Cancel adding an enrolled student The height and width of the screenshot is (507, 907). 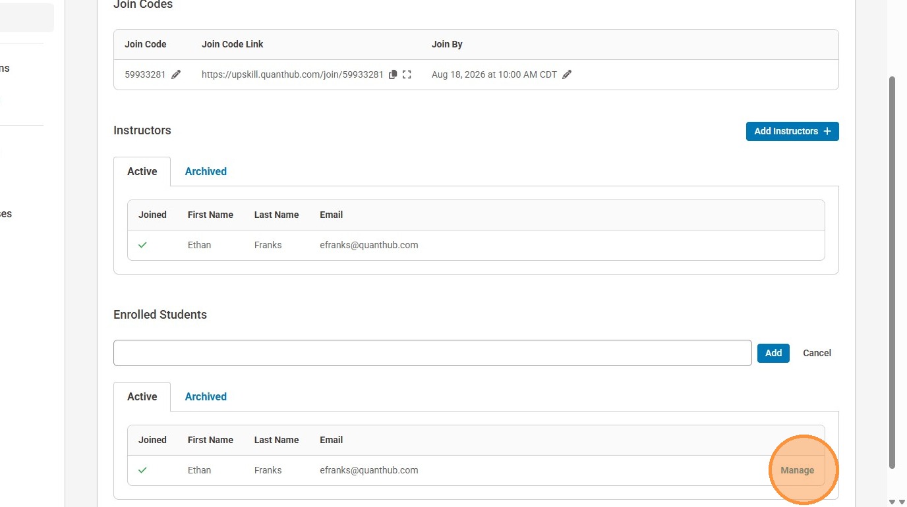[817, 353]
